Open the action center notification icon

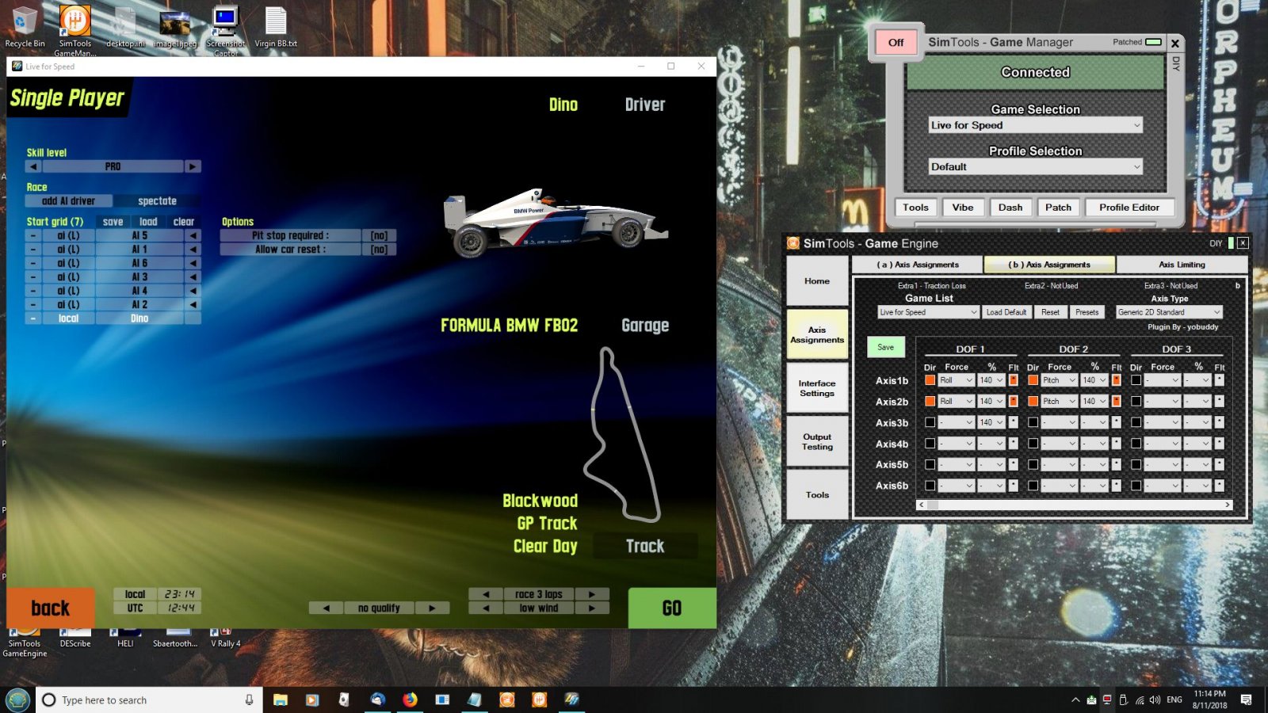pyautogui.click(x=1246, y=700)
